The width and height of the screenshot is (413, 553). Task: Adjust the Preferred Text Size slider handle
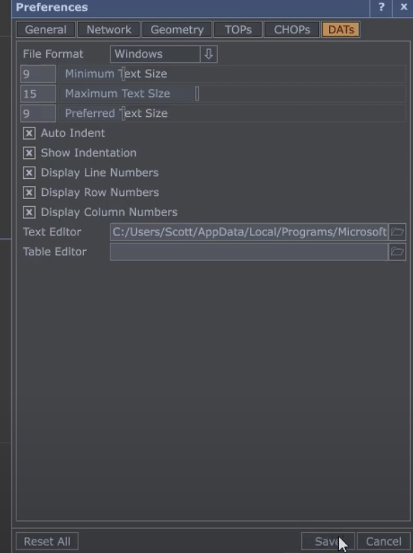click(x=123, y=113)
